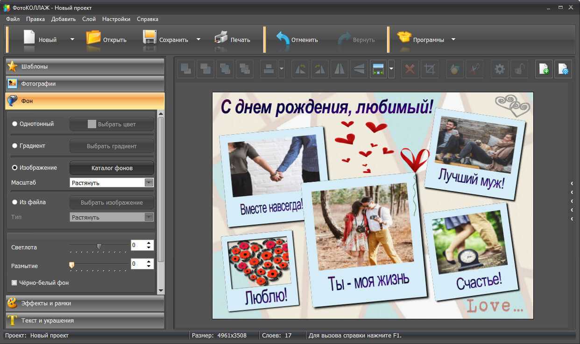580x344 pixels.
Task: Click the Каталог фонов button
Action: [x=112, y=168]
